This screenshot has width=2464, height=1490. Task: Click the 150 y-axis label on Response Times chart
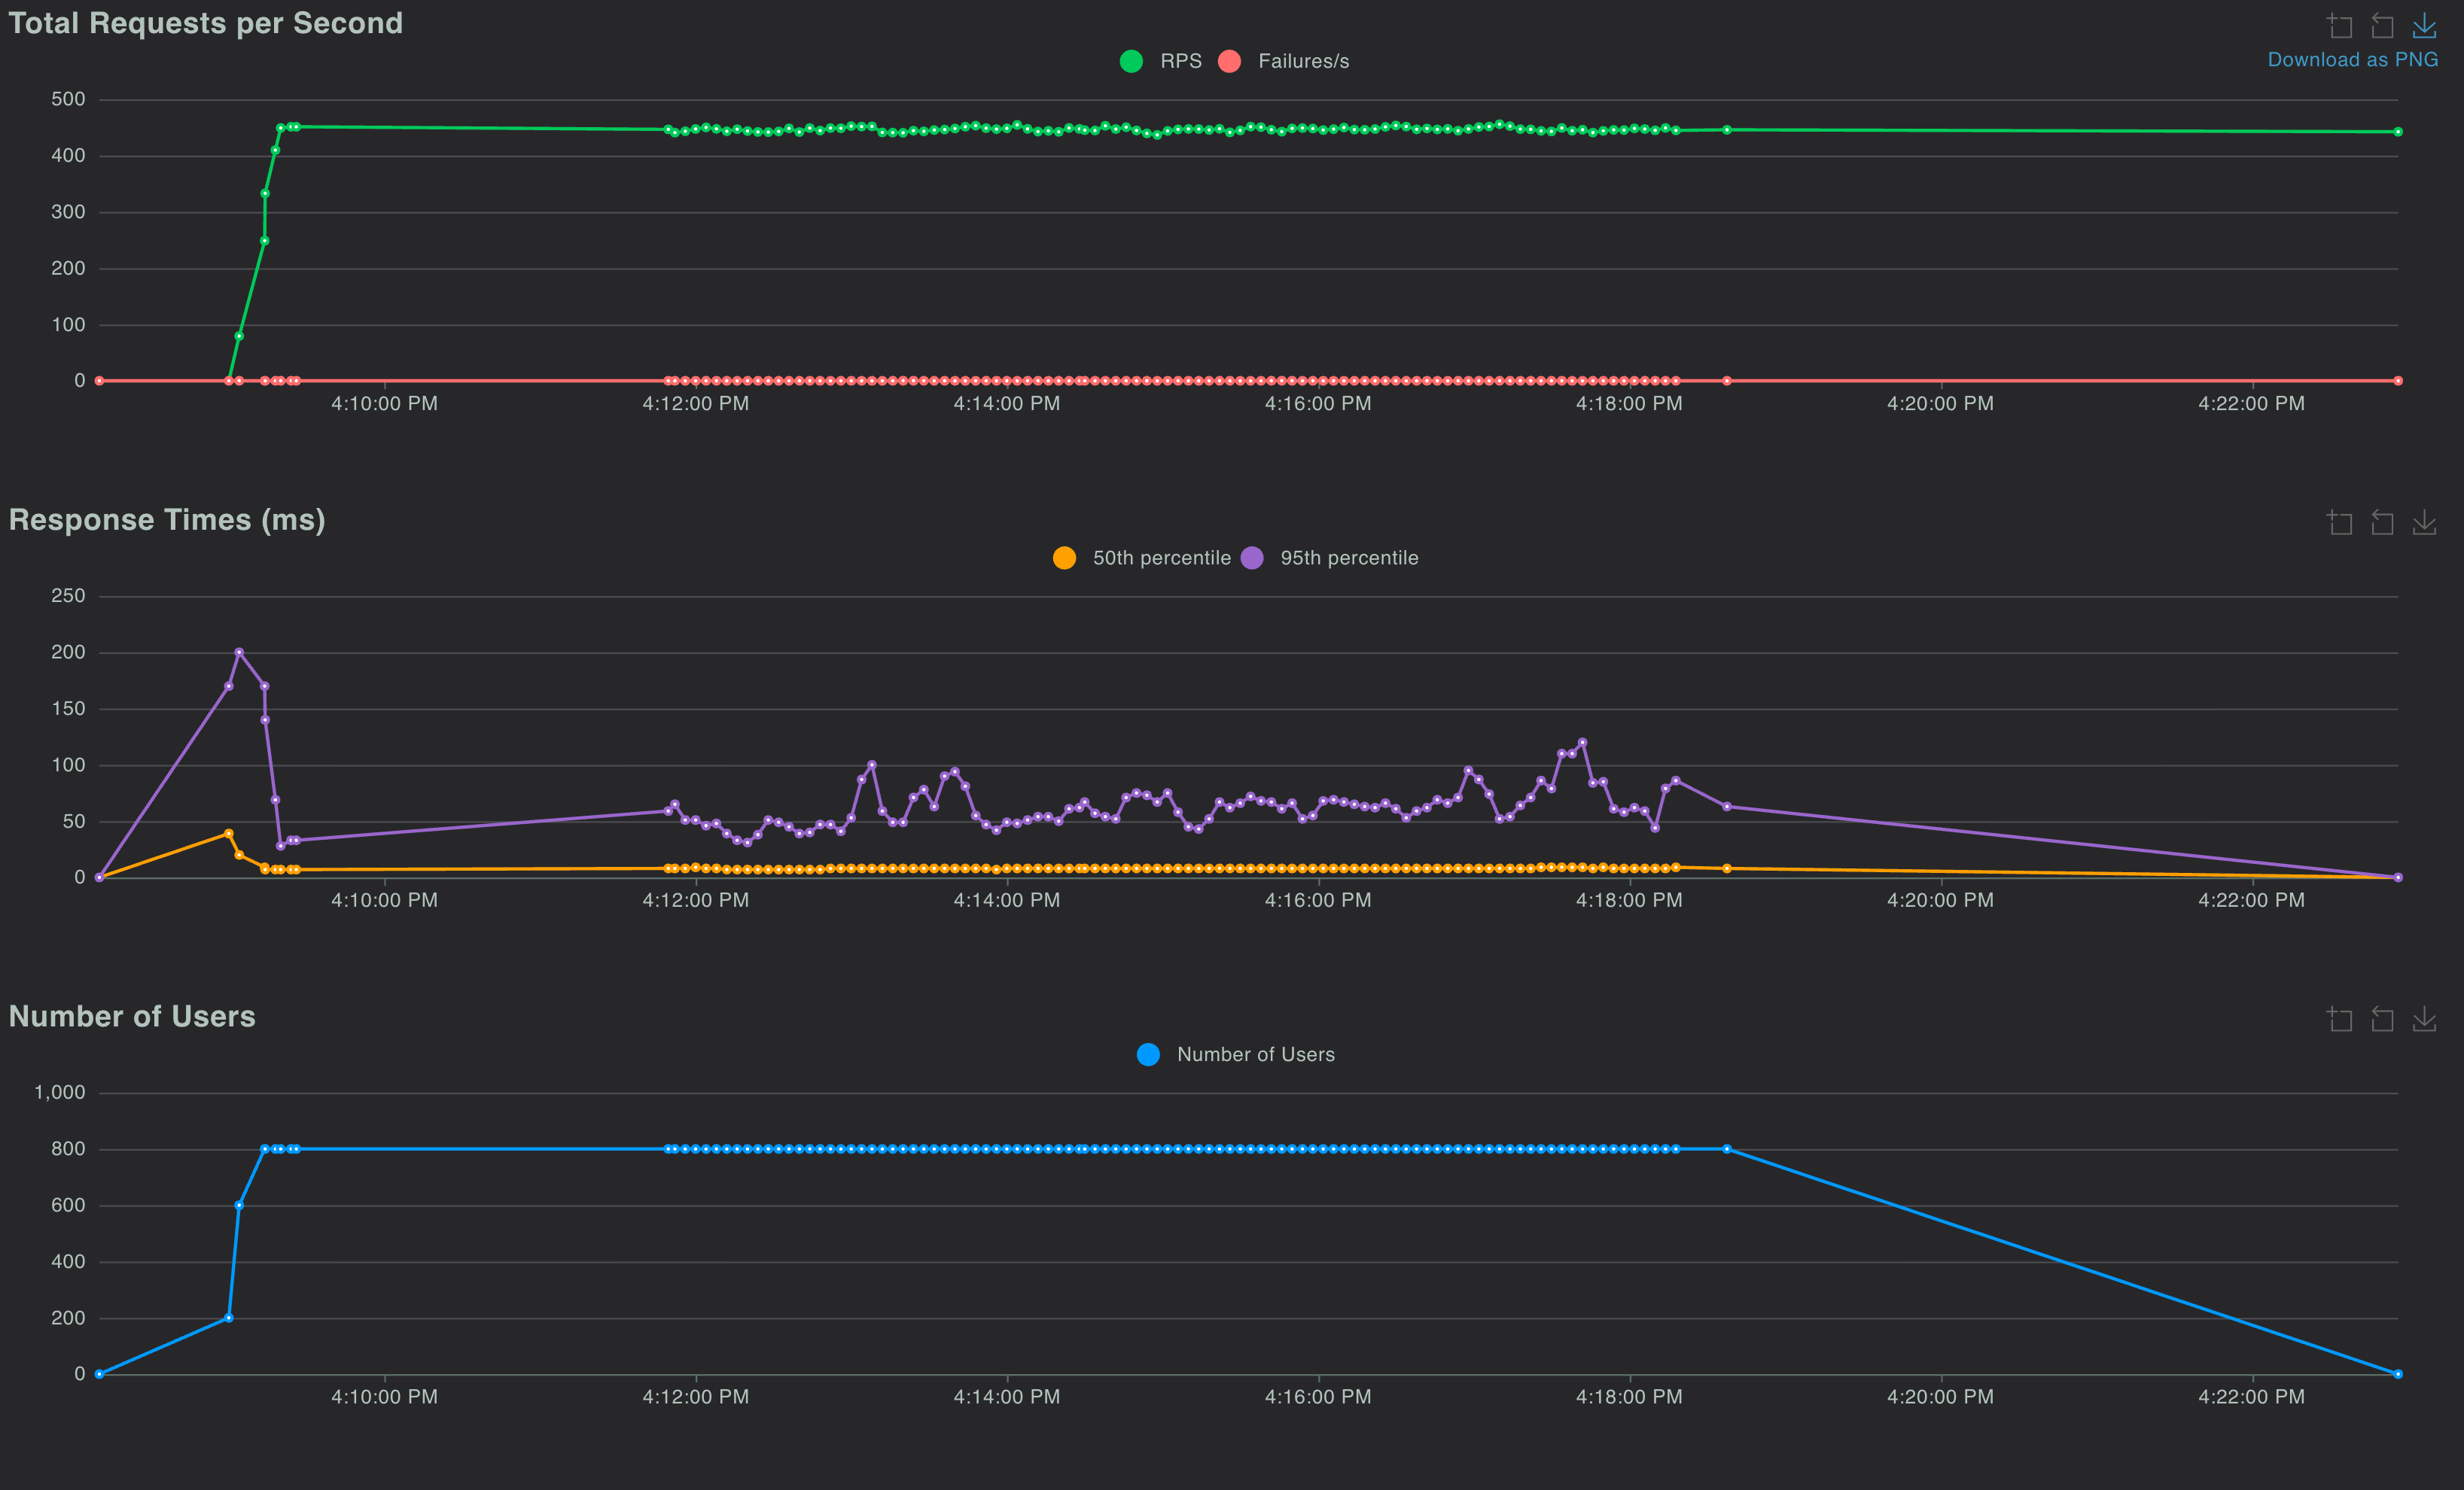coord(68,709)
